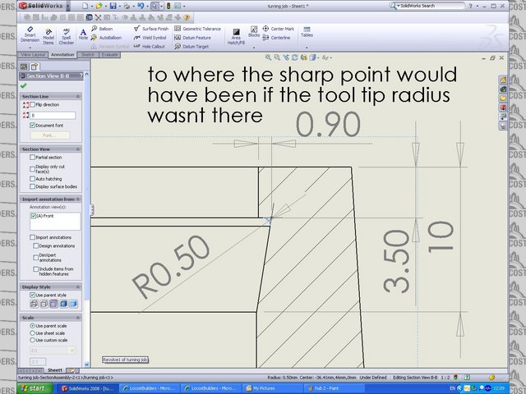The height and width of the screenshot is (394, 526).
Task: Choose Area Hatch/Fill tool
Action: (236, 36)
